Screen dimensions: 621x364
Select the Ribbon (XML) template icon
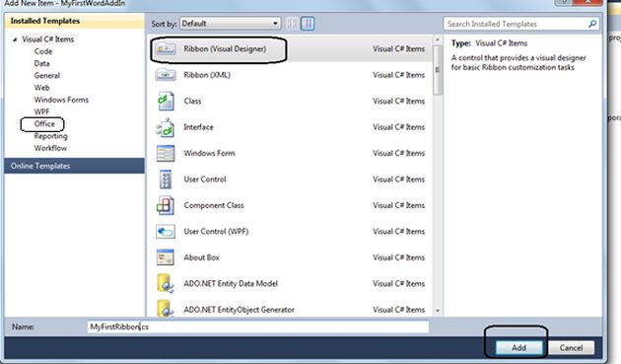pos(166,75)
